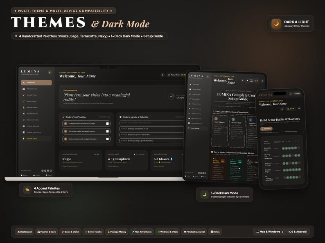Click the bell icon under Welcome on the phone
325x243 pixels.
point(282,109)
